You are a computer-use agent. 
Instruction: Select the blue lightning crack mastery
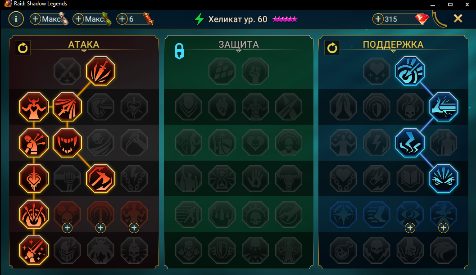tap(410, 143)
